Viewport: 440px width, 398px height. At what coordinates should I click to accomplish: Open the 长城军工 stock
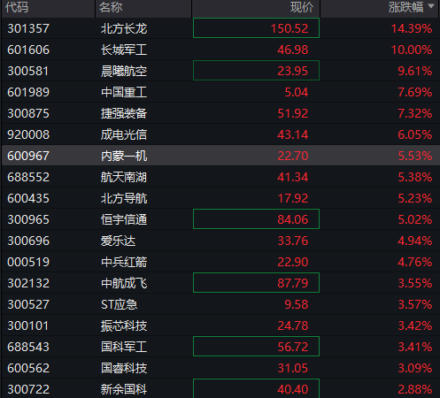[x=124, y=50]
